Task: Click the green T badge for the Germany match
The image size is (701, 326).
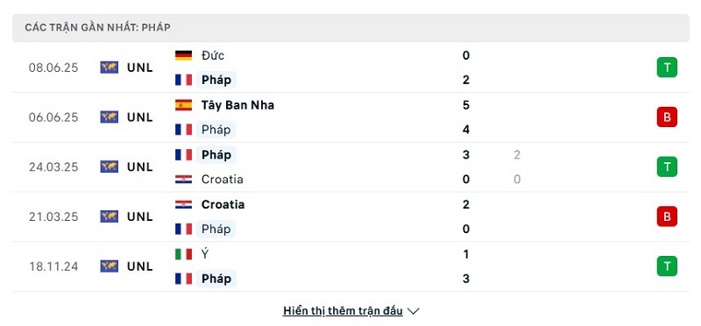Action: (667, 67)
